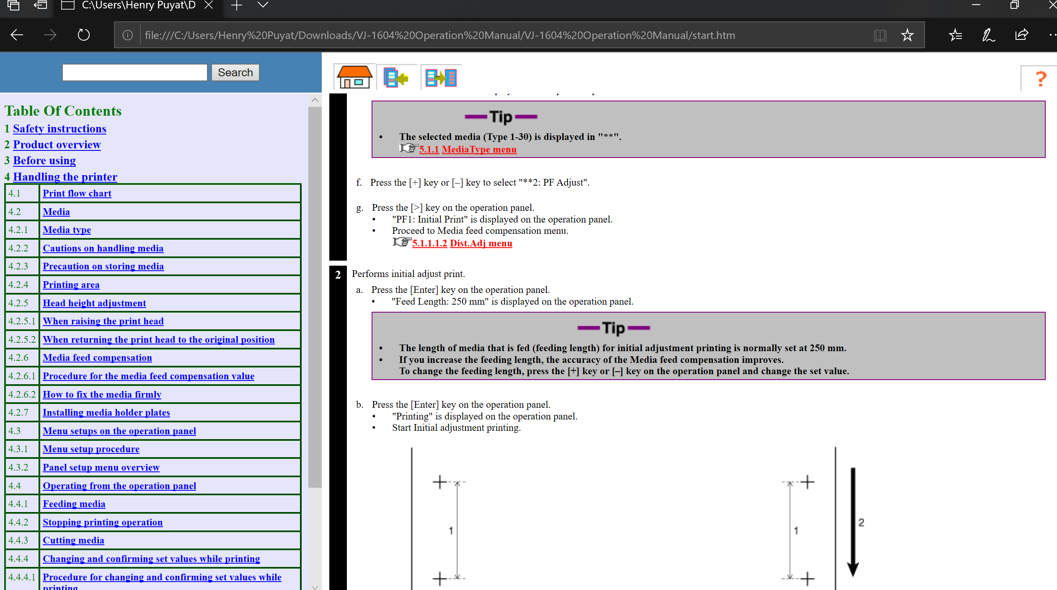This screenshot has height=590, width=1057.
Task: Open the Favorites hub icon
Action: 955,35
